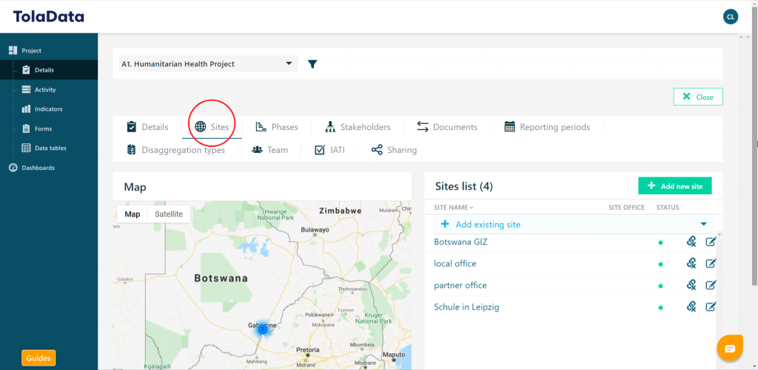Viewport: 758px width, 370px height.
Task: Switch to the Reporting periods tab
Action: click(547, 127)
